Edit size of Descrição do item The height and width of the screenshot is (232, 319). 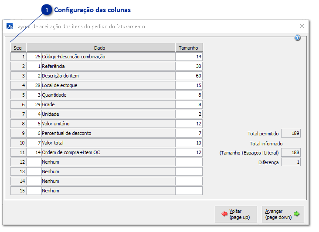pyautogui.click(x=189, y=76)
